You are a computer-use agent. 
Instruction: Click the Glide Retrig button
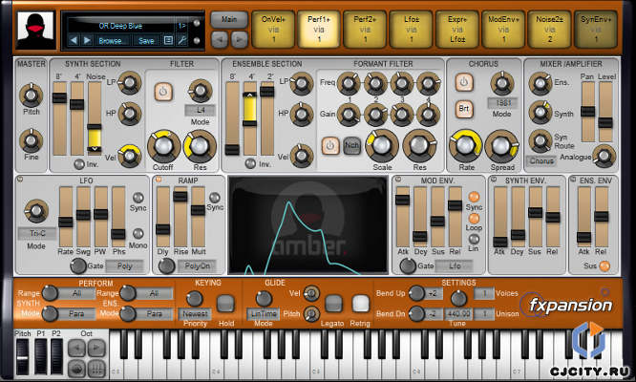tap(360, 304)
